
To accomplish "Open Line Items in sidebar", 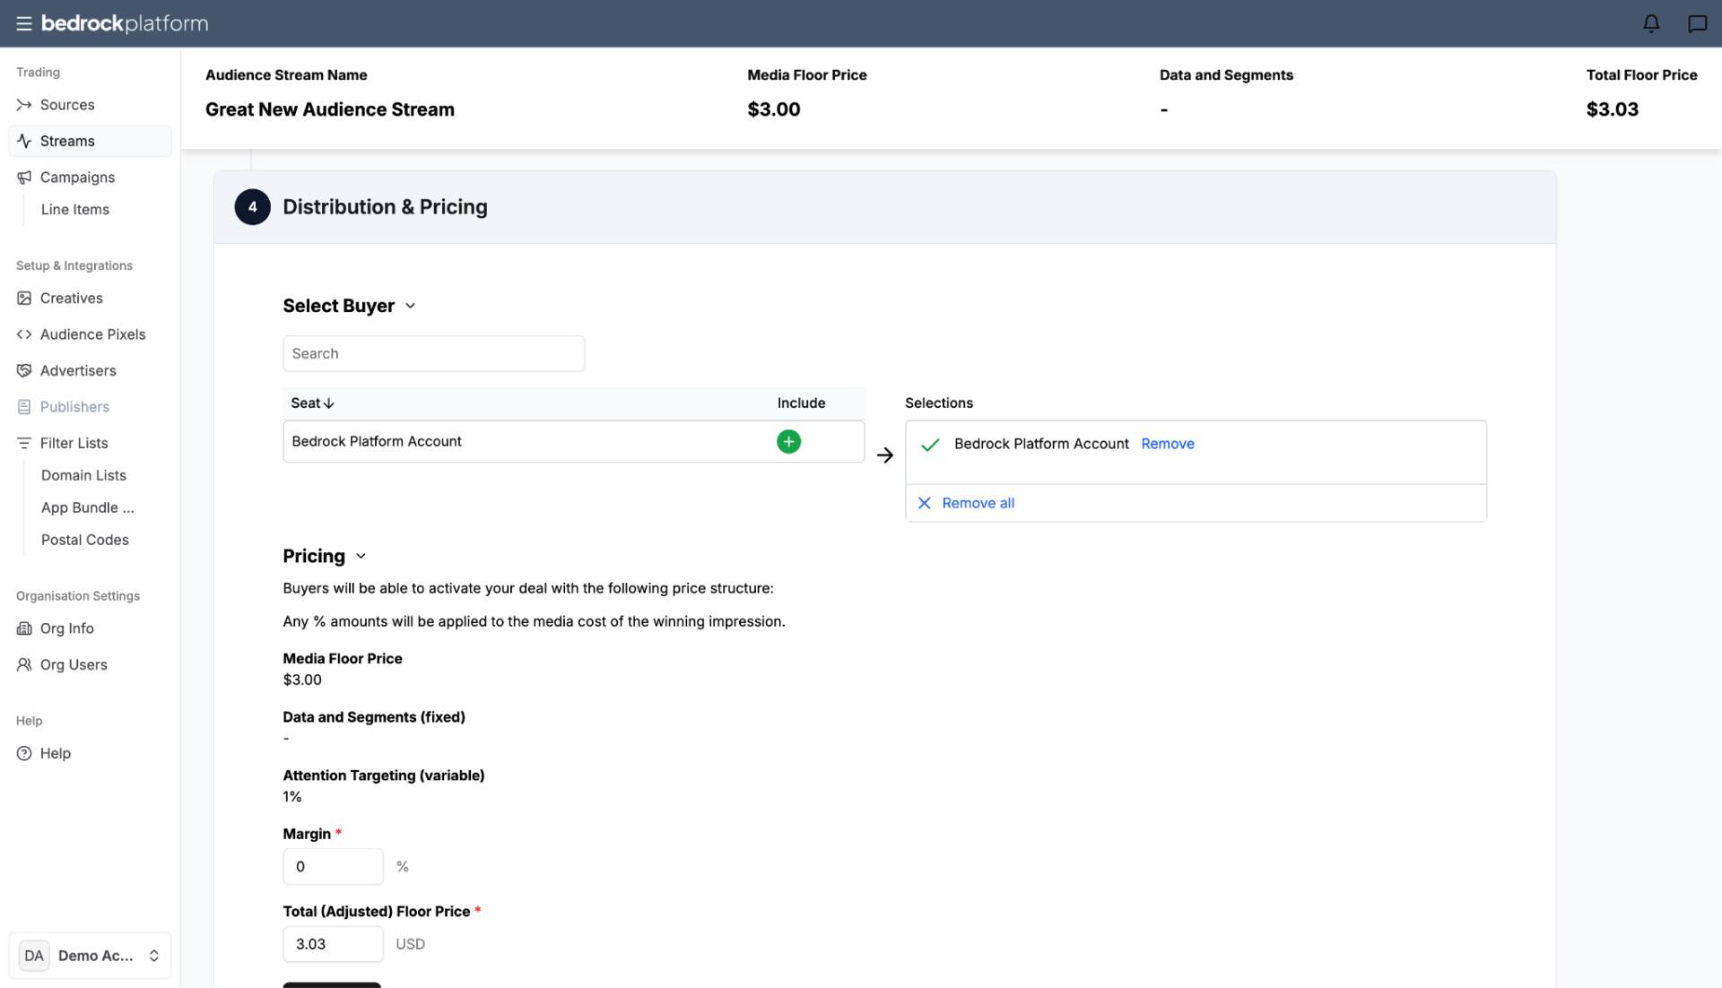I will [x=75, y=210].
